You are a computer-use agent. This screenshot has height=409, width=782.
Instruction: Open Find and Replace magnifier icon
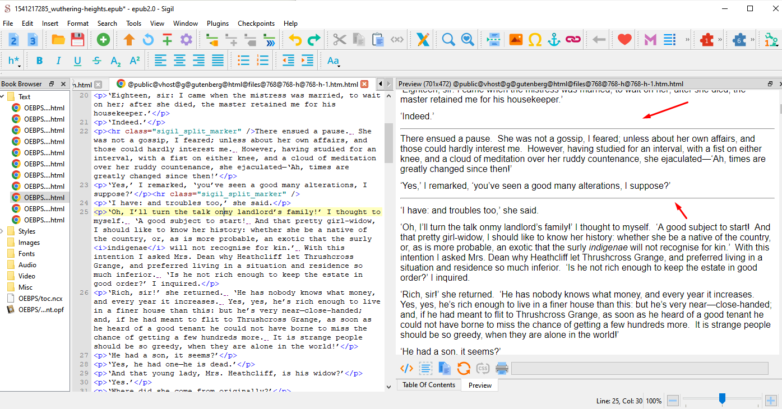tap(448, 40)
